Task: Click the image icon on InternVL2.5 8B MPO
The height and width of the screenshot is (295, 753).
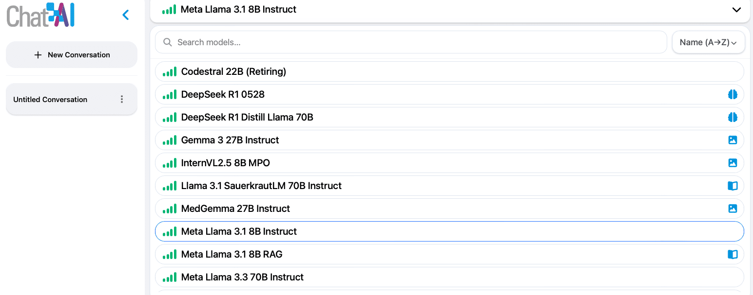Action: (x=732, y=163)
